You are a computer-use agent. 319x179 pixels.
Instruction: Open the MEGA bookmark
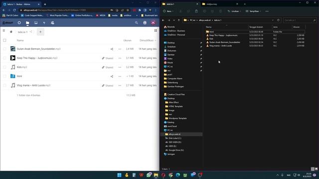101,15
